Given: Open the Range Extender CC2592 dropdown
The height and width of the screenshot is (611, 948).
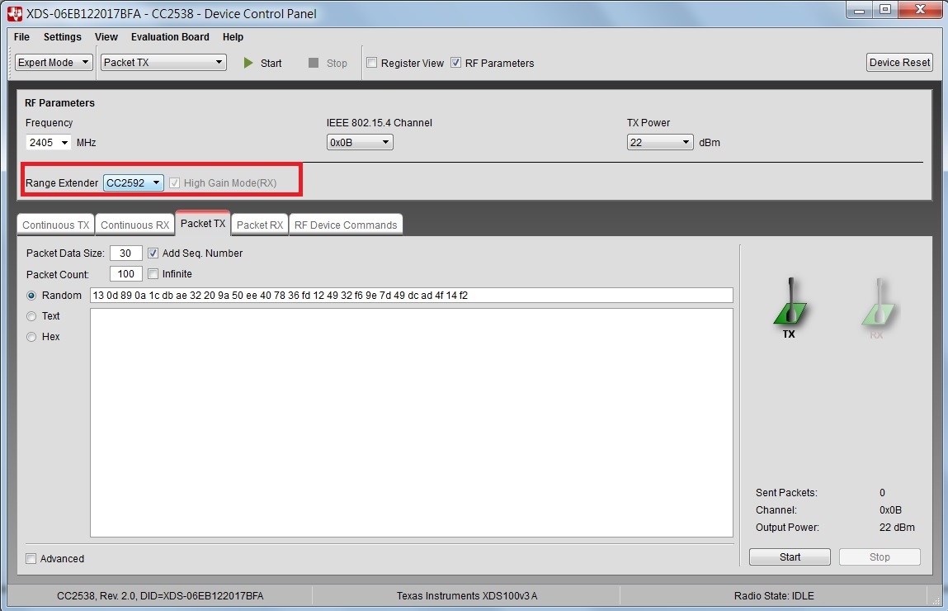Looking at the screenshot, I should tap(133, 182).
